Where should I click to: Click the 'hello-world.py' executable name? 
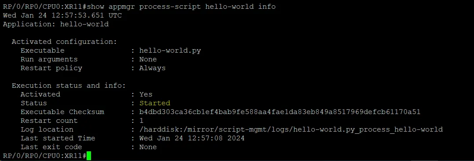click(x=170, y=50)
